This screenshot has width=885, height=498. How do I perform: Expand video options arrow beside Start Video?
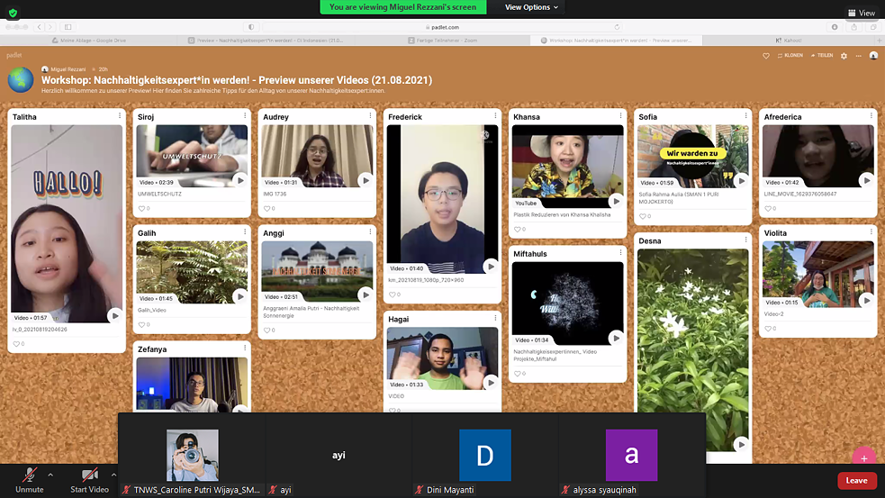pos(113,475)
